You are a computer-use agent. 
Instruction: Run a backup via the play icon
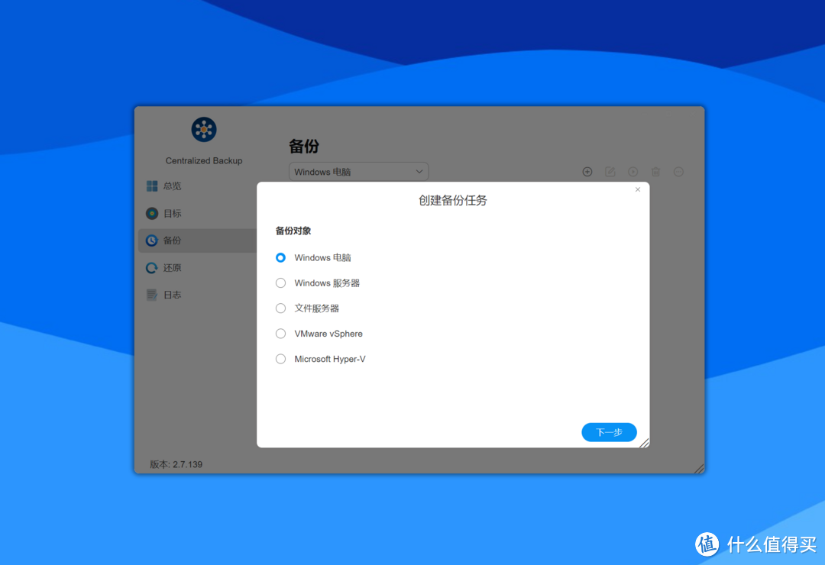(x=632, y=171)
